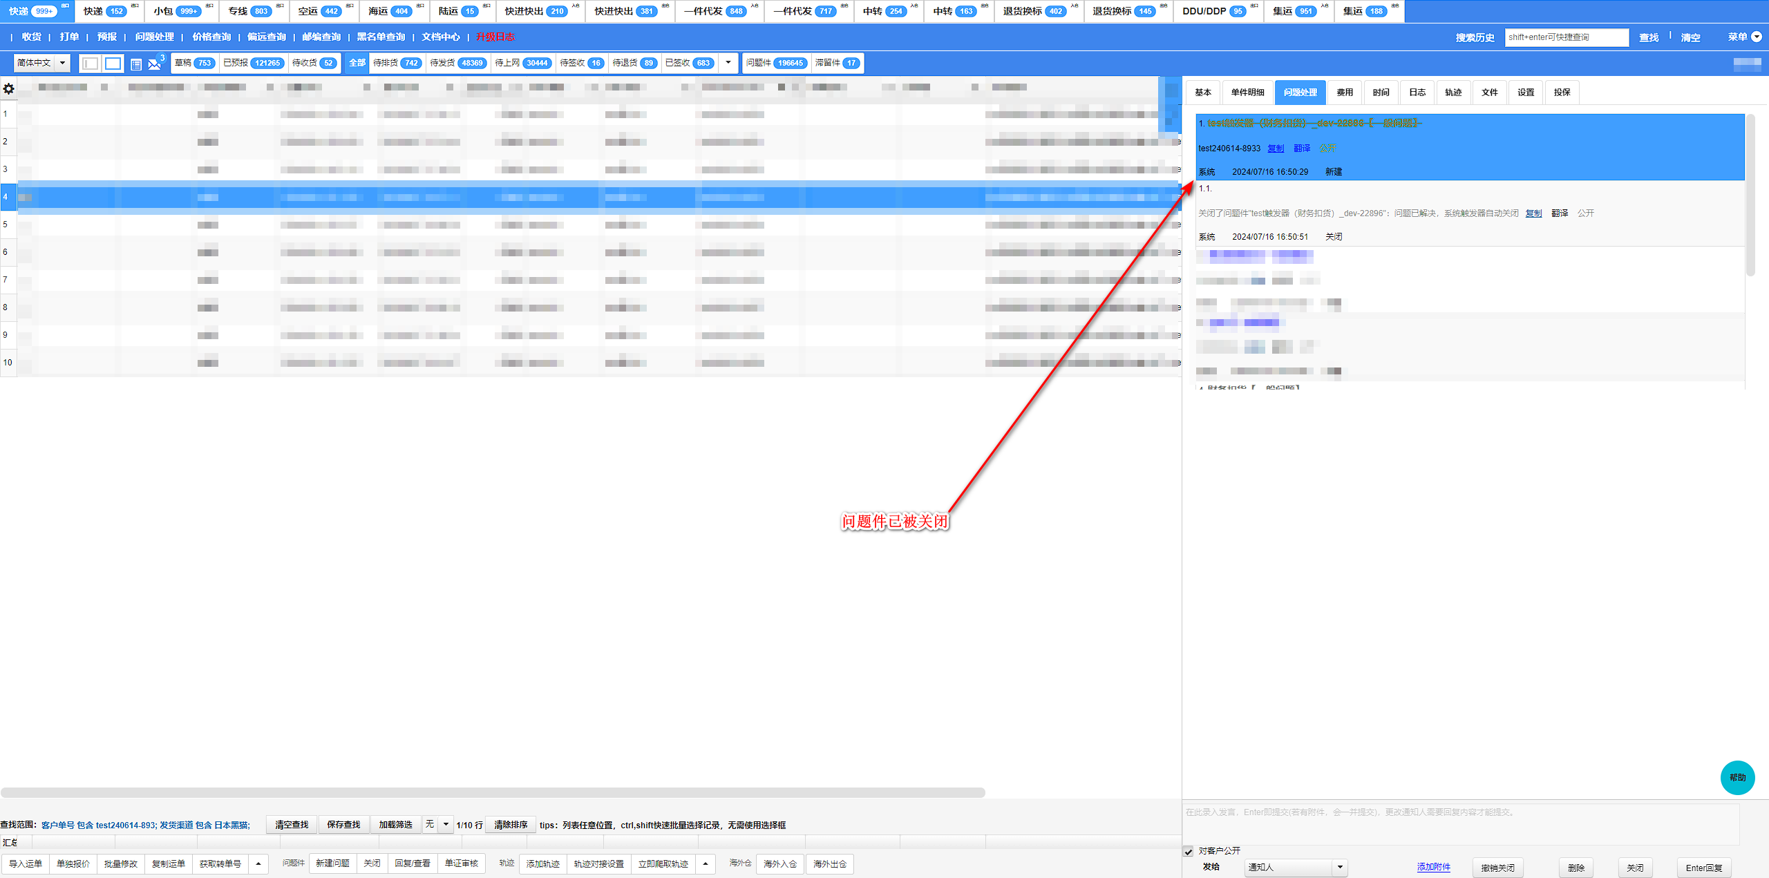Open the 通知人 recipient dropdown
This screenshot has height=878, width=1769.
coord(1296,867)
